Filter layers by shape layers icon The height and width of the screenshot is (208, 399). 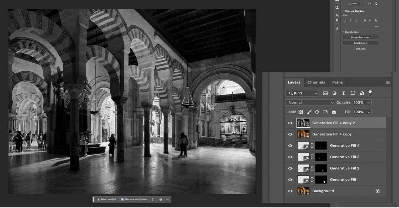353,93
